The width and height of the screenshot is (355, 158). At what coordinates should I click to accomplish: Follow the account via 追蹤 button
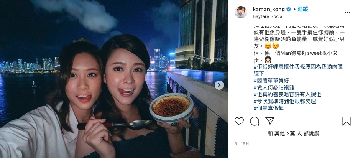pos(303,9)
